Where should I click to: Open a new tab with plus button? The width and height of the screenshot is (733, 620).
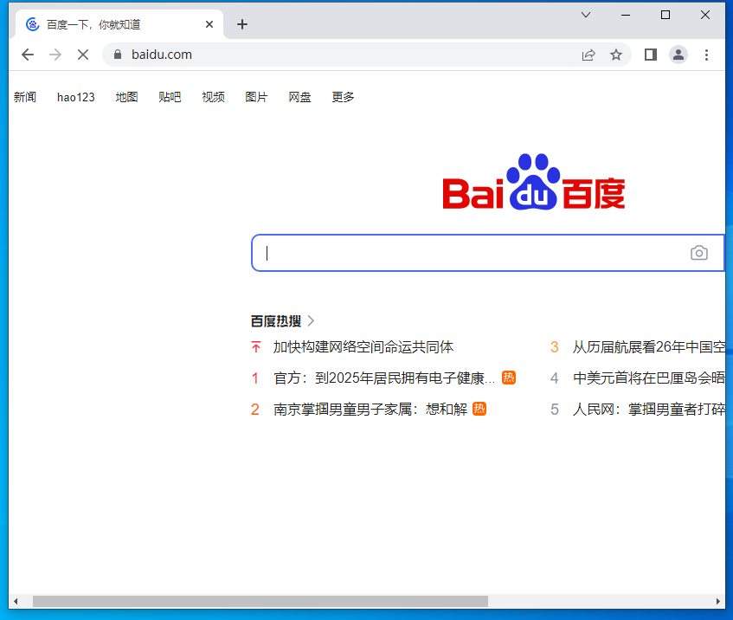[242, 24]
